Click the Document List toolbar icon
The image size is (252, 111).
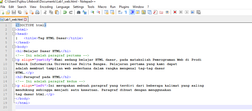tap(150, 12)
